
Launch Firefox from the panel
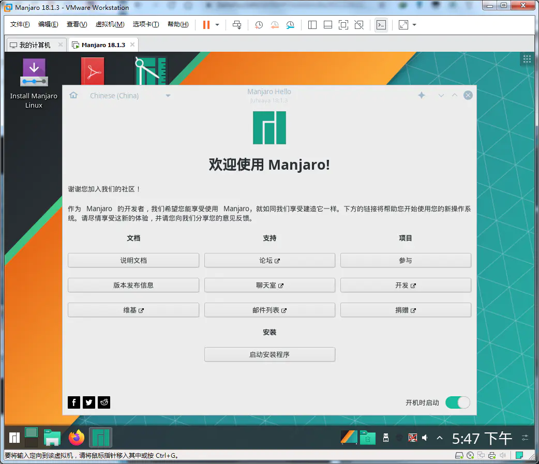tap(77, 438)
